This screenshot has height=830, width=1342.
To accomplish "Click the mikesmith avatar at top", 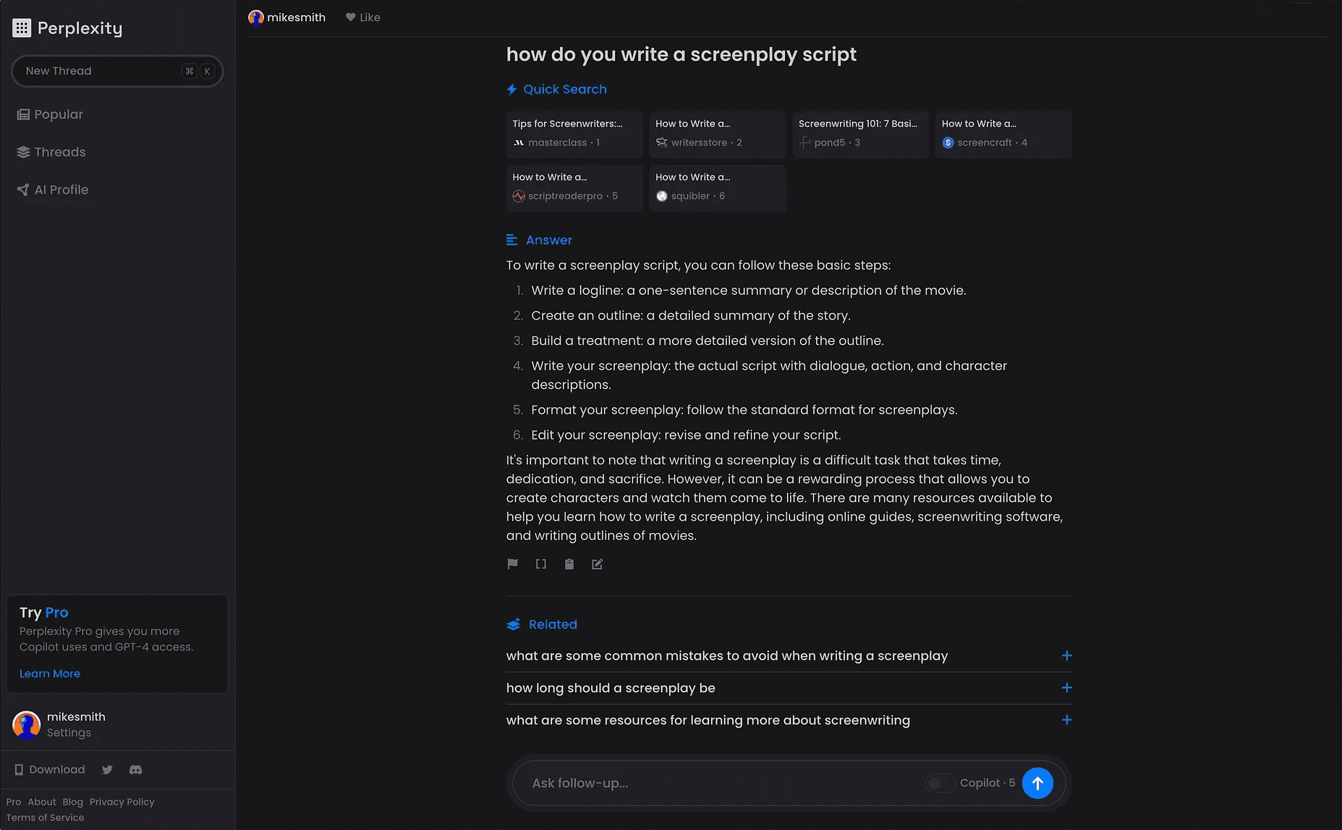I will tap(256, 17).
